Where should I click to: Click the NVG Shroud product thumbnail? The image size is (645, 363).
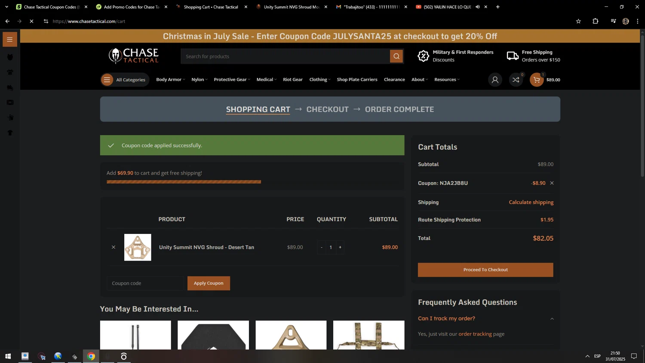tap(138, 247)
